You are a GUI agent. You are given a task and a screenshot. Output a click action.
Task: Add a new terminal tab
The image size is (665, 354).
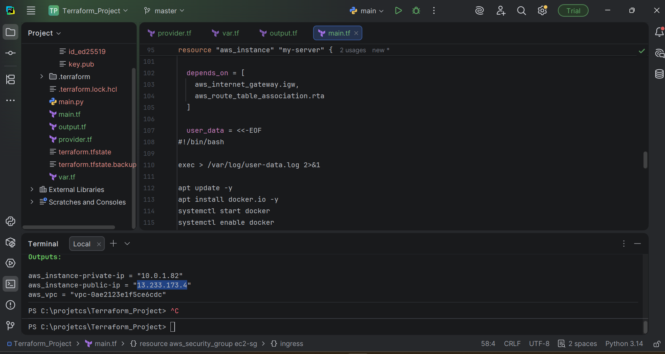[x=113, y=244]
